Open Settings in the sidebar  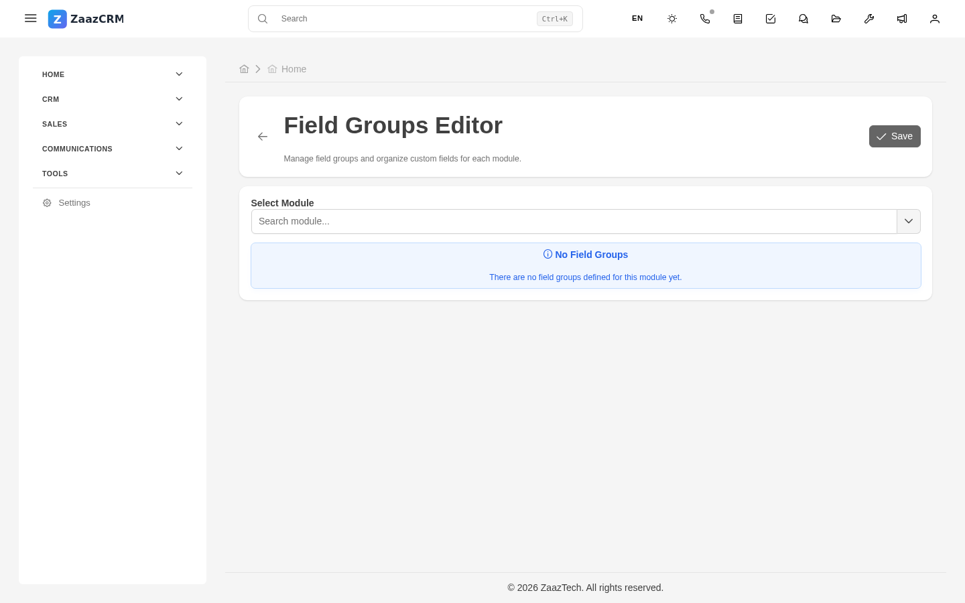[113, 203]
